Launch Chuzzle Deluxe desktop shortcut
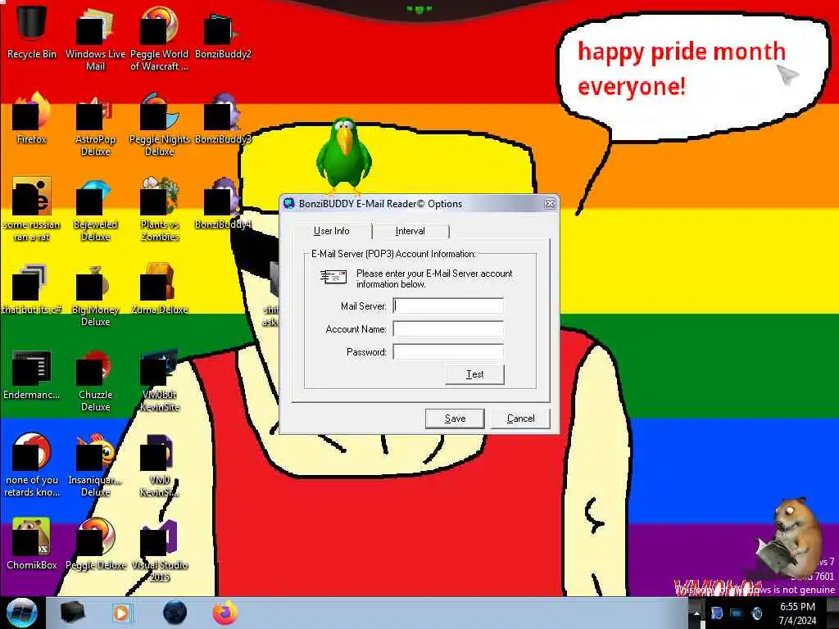The image size is (839, 629). (x=95, y=380)
